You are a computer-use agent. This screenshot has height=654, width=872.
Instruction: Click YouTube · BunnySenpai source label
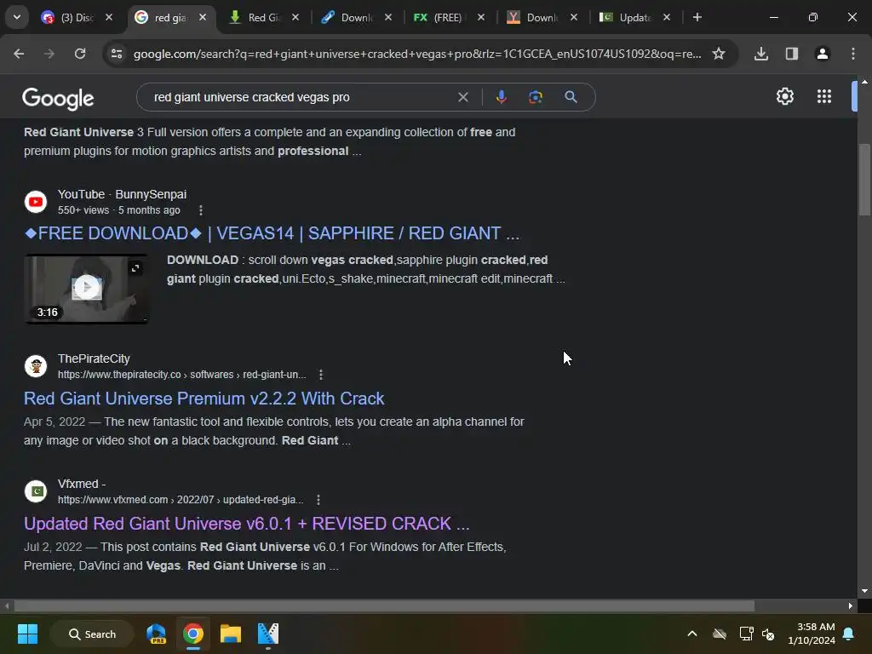pyautogui.click(x=123, y=195)
